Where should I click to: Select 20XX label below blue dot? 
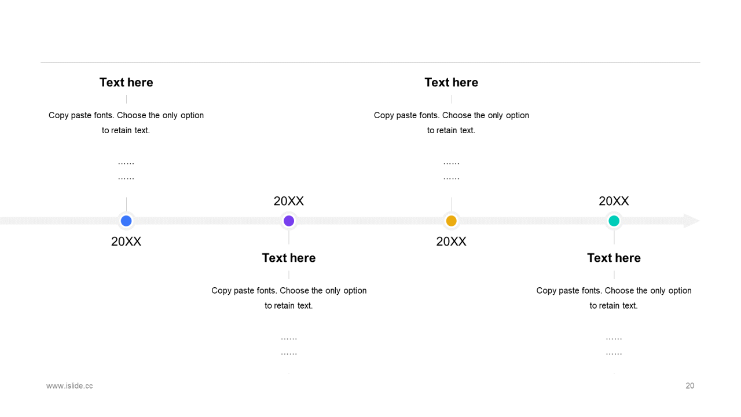(x=126, y=242)
